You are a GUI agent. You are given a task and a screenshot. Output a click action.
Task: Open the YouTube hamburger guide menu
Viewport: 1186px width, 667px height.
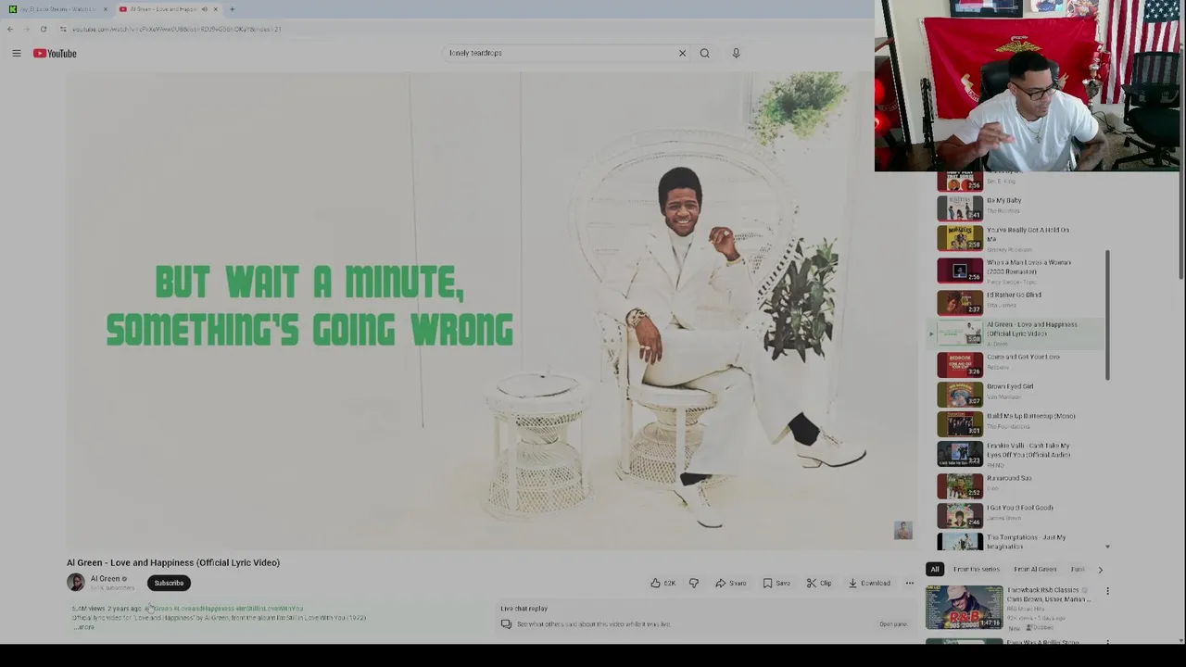pos(17,54)
